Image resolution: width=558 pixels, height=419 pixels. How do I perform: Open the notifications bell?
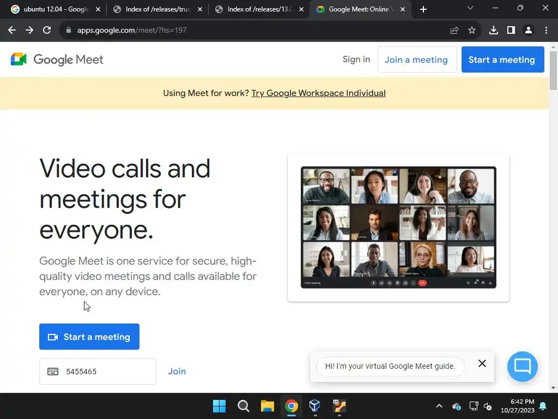point(543,406)
